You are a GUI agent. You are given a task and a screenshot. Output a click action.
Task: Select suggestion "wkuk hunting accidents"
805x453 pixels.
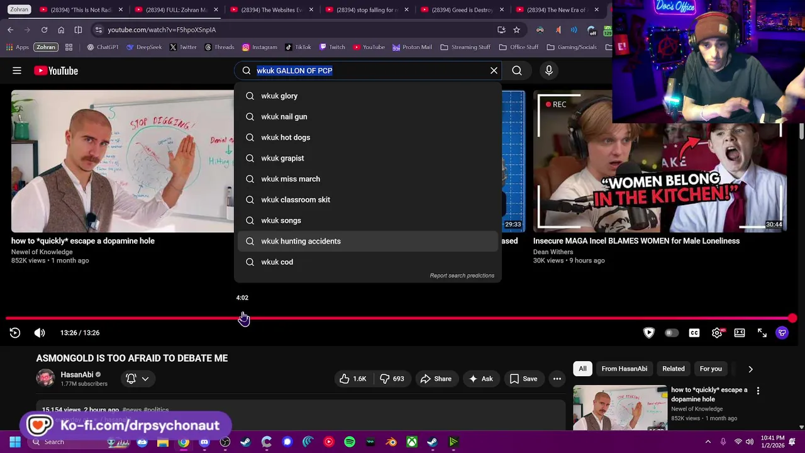pos(368,241)
